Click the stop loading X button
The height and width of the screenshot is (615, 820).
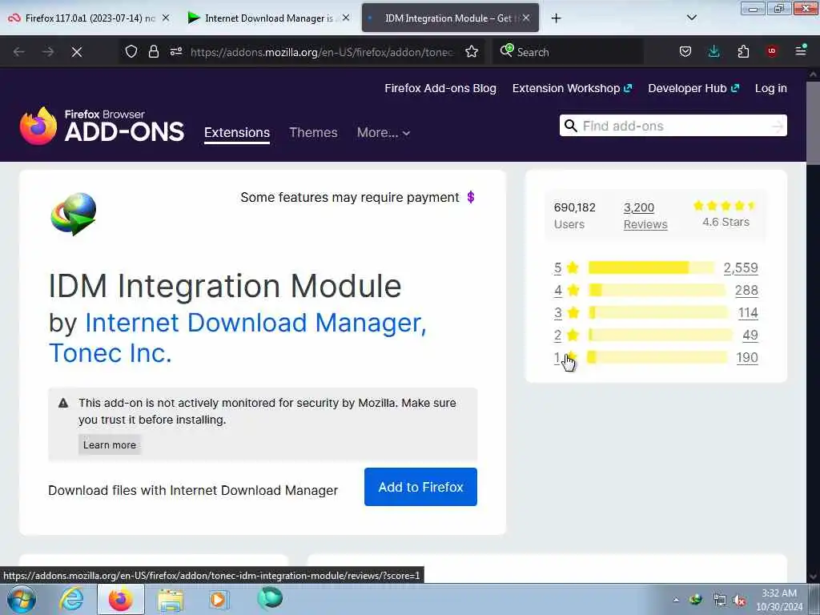[x=77, y=52]
